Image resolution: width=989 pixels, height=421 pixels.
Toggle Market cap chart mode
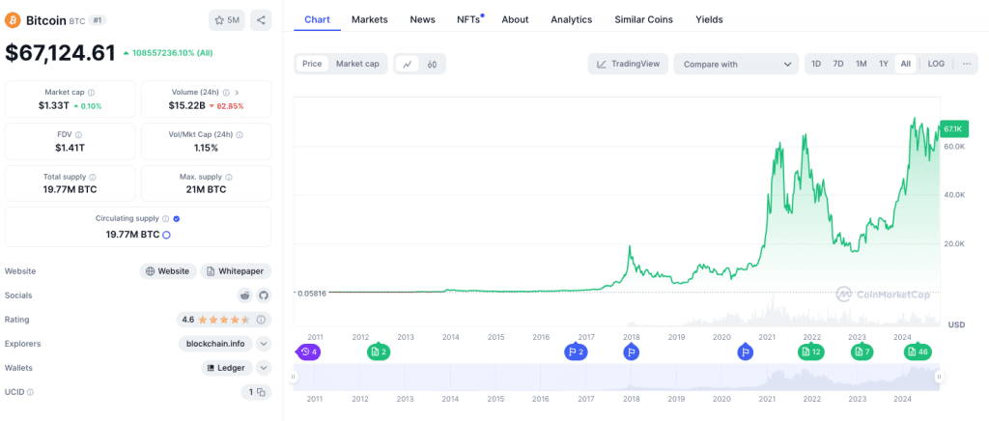click(357, 64)
